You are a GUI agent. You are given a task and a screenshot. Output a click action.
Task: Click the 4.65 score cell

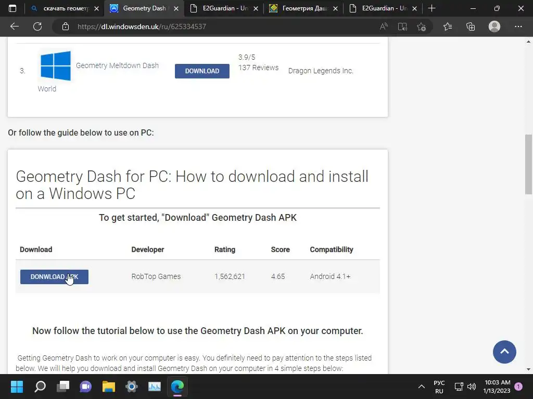point(278,276)
